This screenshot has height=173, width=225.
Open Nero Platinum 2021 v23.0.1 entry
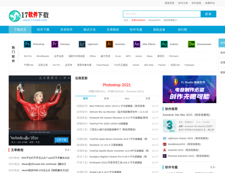point(117,106)
